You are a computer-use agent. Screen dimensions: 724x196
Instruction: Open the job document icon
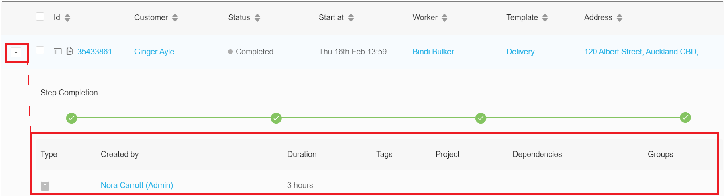69,51
